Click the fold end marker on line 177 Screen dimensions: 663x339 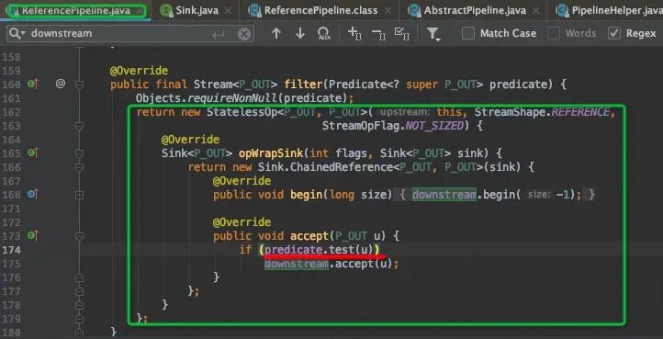point(79,291)
